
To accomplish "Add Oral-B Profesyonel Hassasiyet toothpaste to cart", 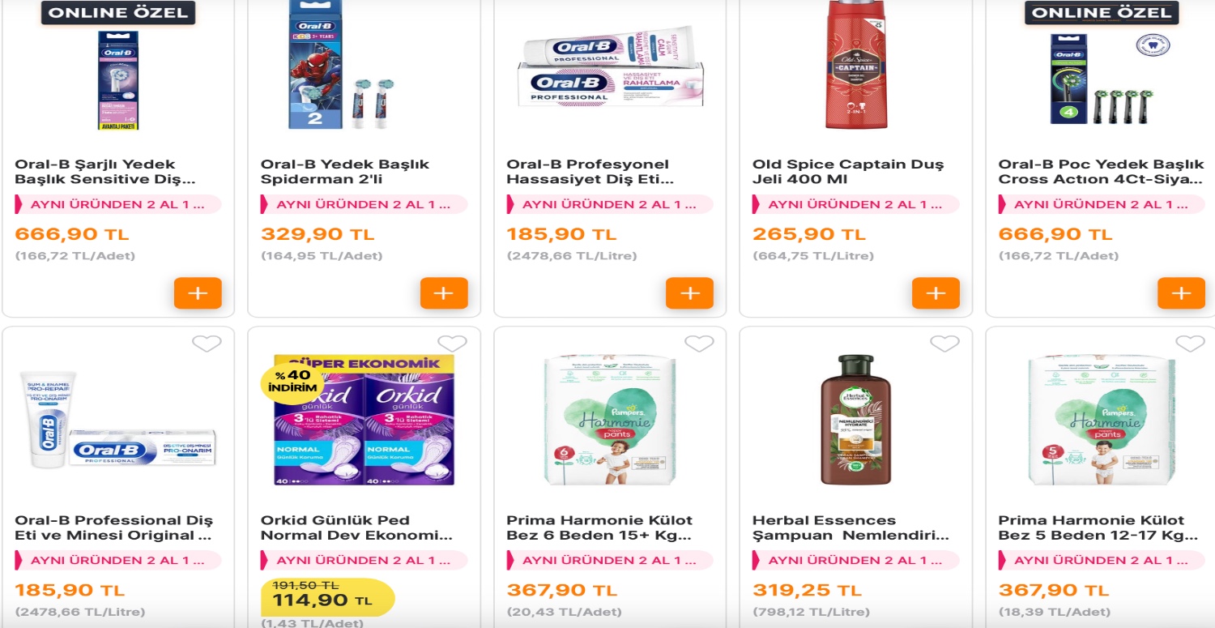I will [689, 293].
